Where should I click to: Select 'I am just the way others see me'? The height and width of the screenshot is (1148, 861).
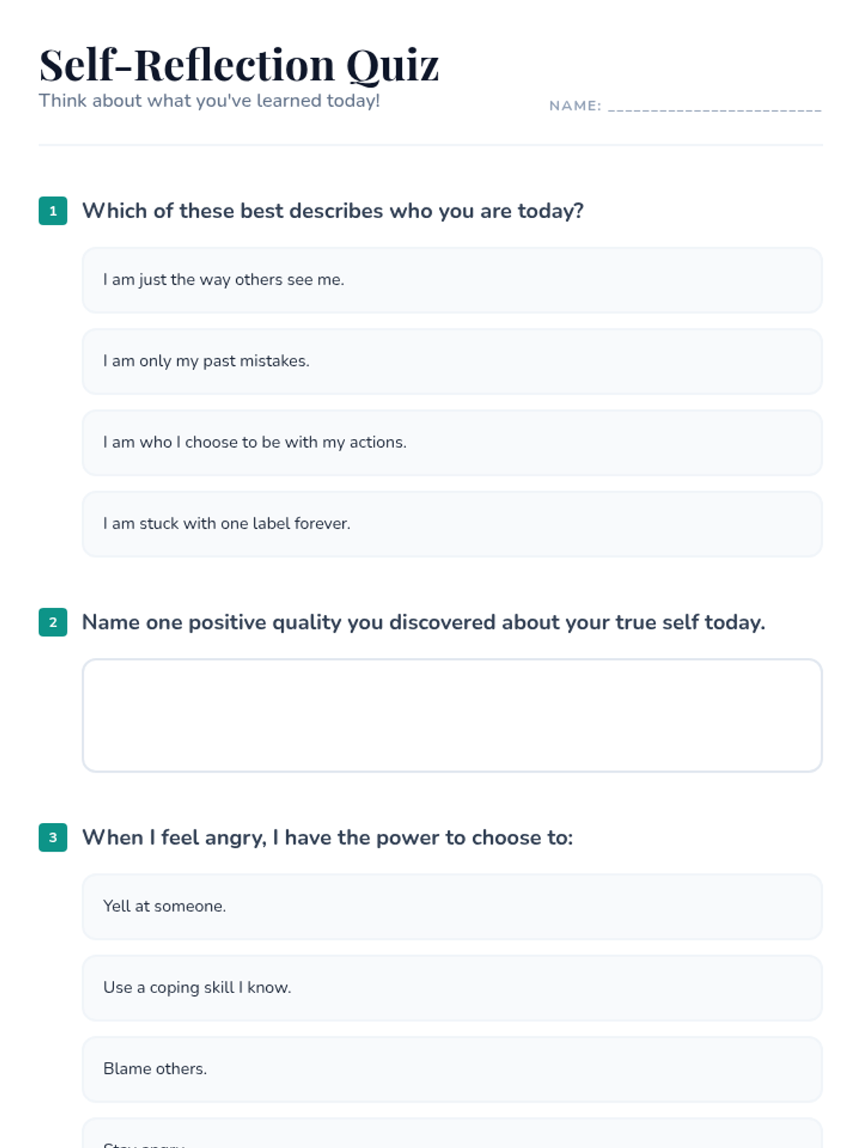(452, 280)
